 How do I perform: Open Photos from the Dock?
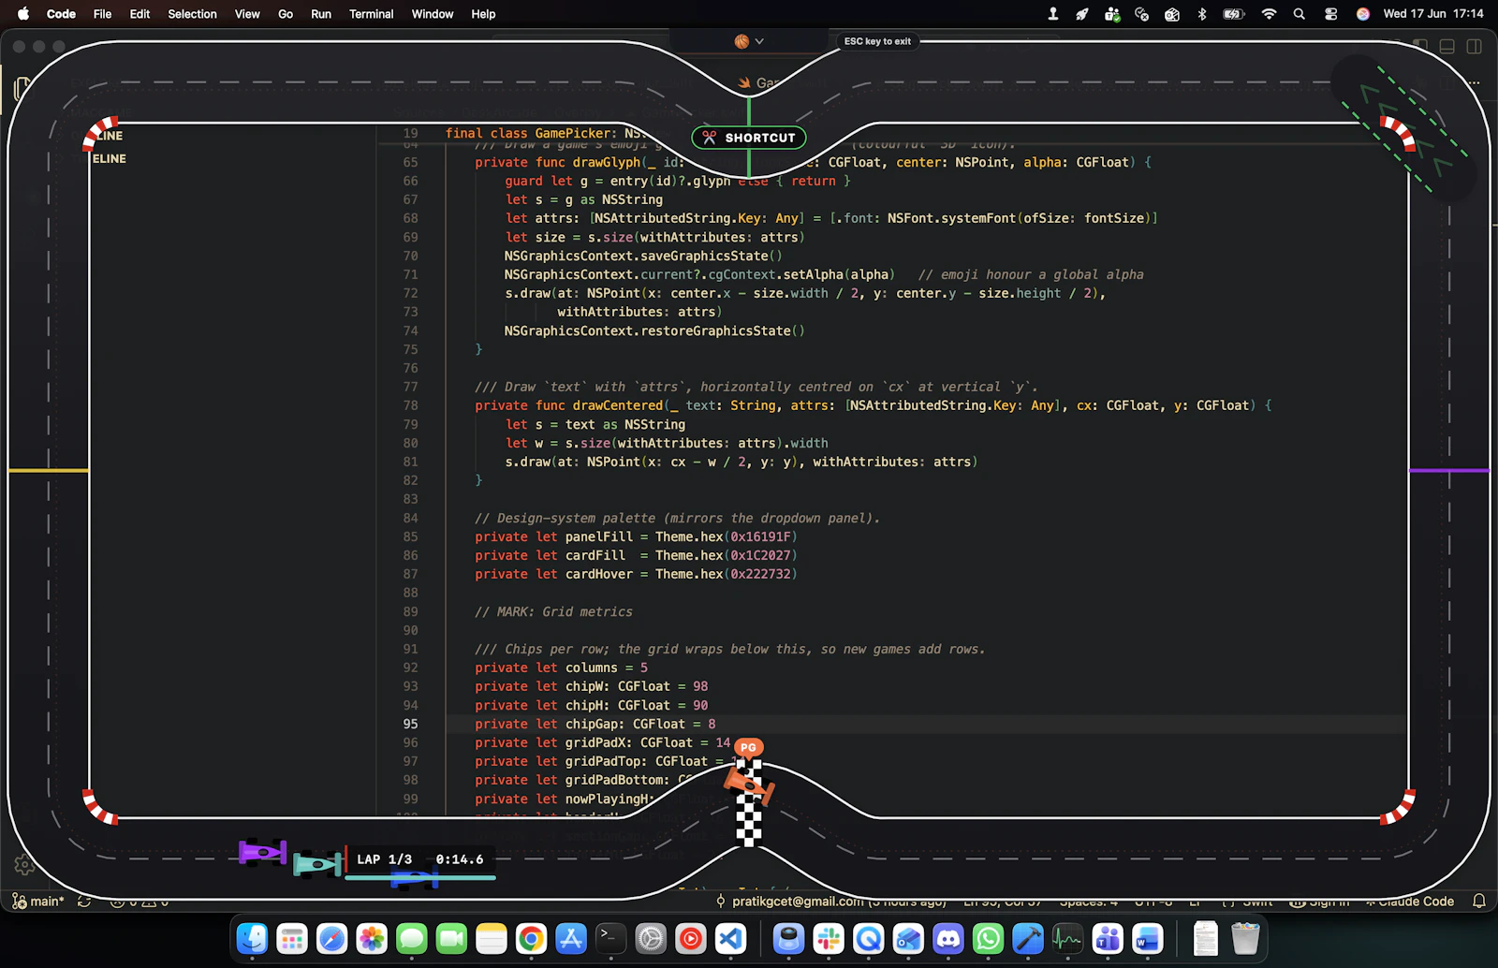point(372,938)
